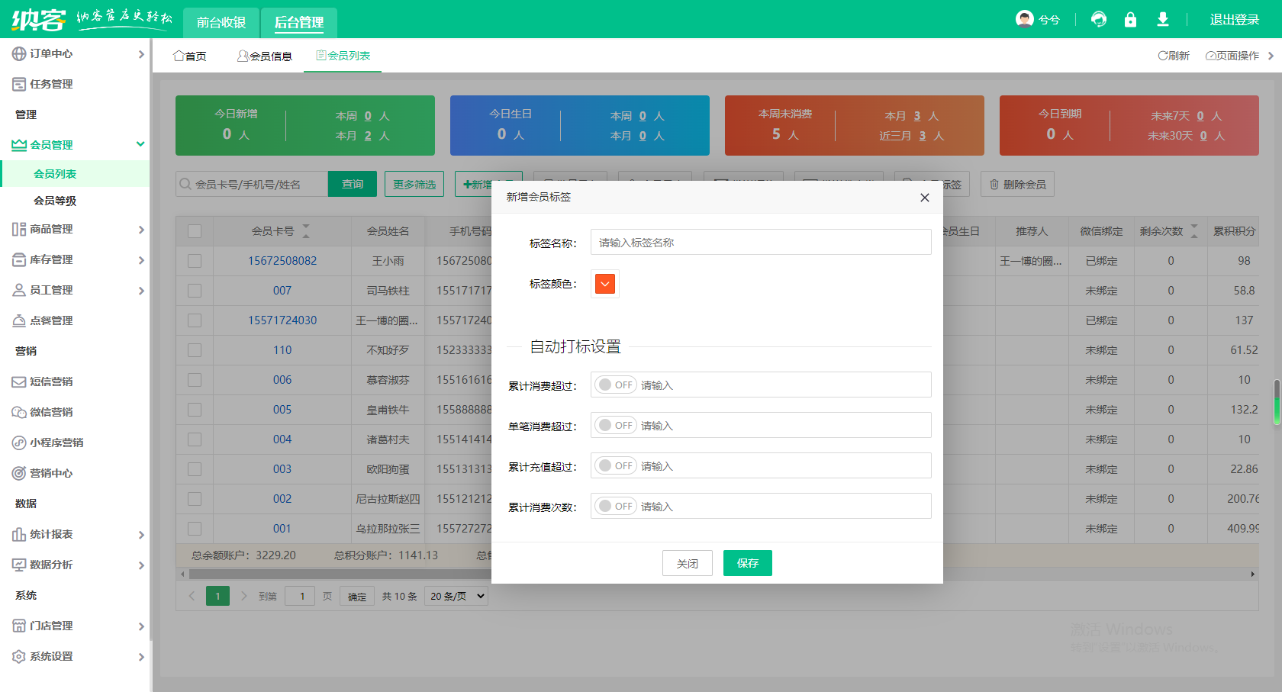This screenshot has height=692, width=1282.
Task: Open the 页面操作 dropdown
Action: 1239,56
